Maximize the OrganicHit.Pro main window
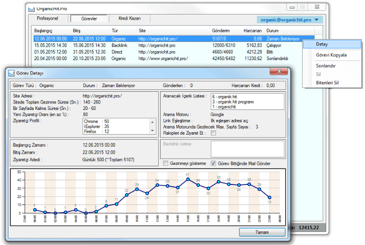This screenshot has height=245, width=365. [x=302, y=7]
